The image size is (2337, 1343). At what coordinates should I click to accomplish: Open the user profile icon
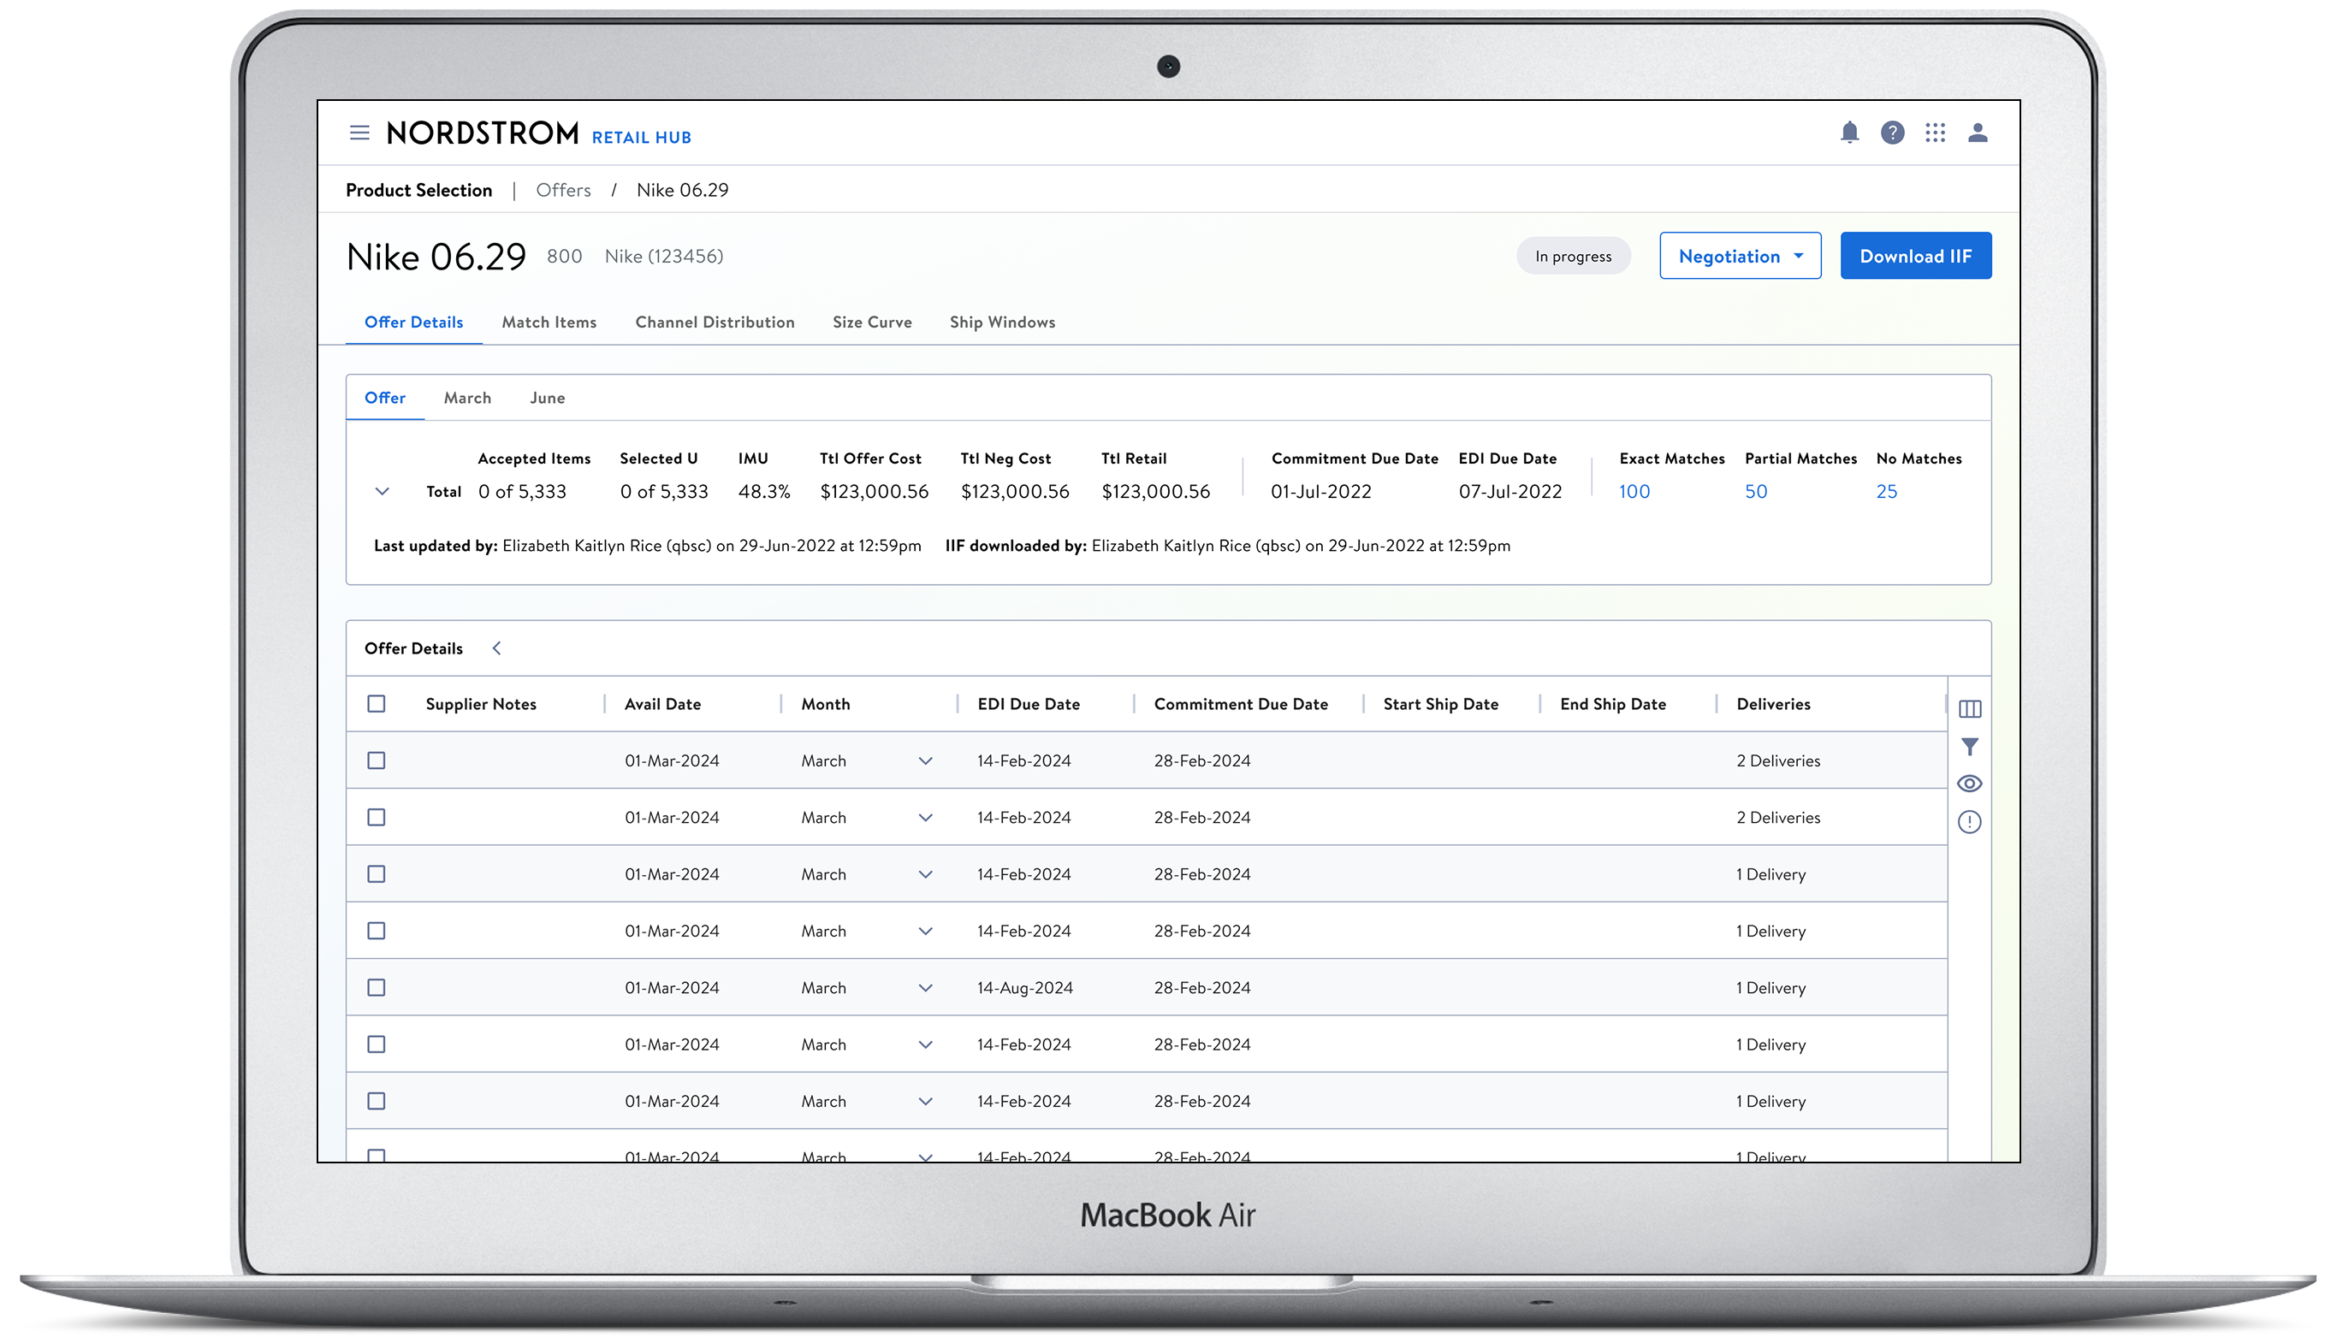[x=1978, y=133]
